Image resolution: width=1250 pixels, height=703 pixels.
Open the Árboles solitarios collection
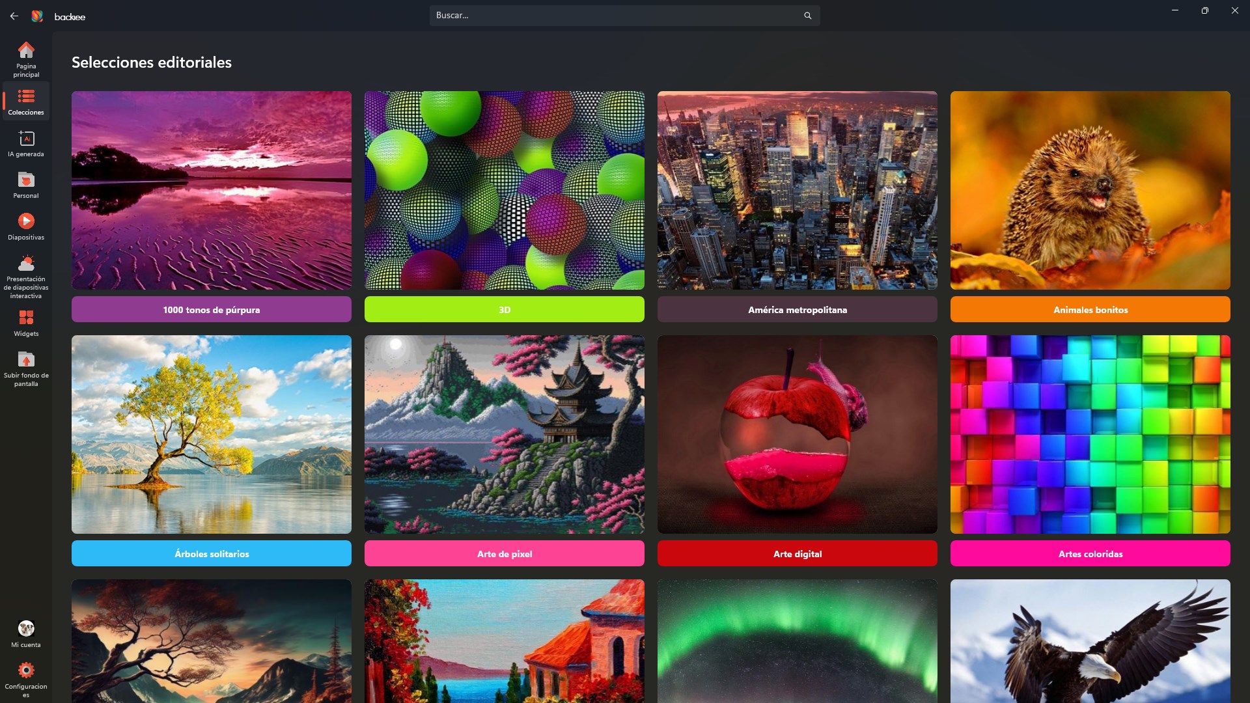click(212, 553)
